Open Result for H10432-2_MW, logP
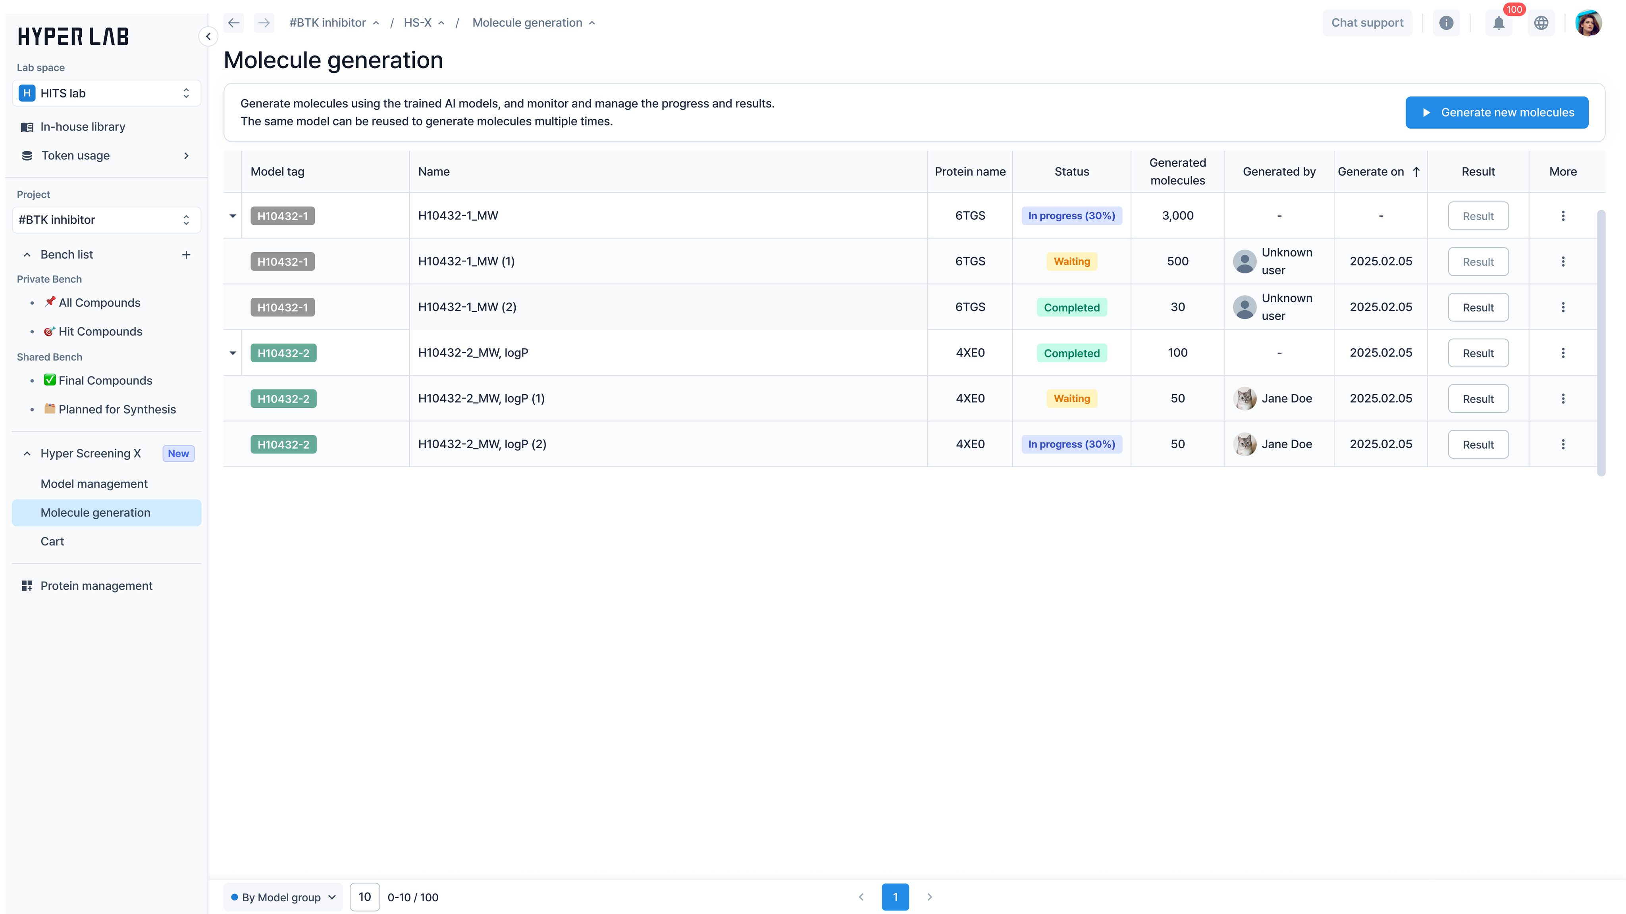Image resolution: width=1626 pixels, height=914 pixels. pos(1478,353)
